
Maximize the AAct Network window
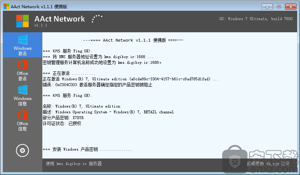(x=279, y=7)
